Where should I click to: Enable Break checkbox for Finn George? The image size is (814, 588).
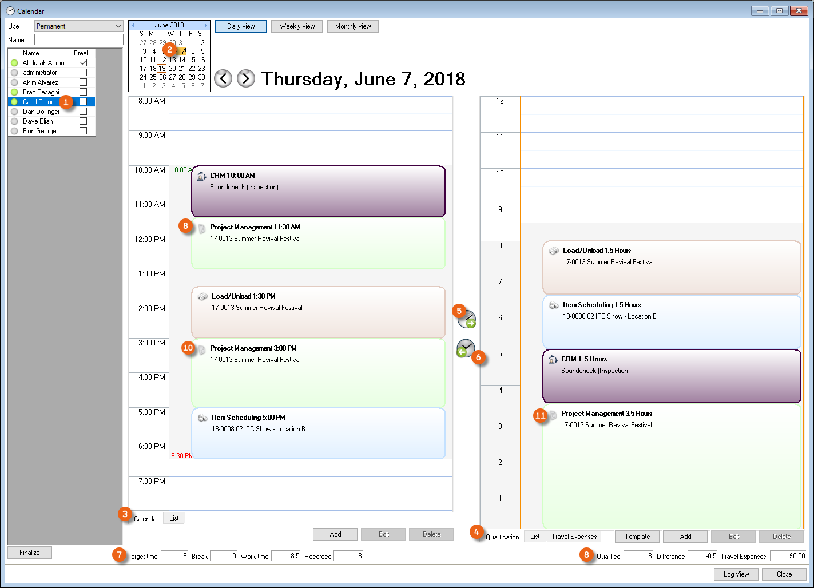83,131
